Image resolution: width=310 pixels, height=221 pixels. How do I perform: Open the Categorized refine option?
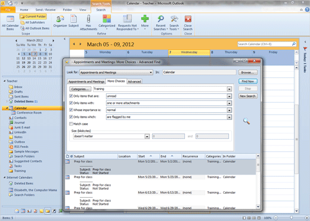click(107, 23)
